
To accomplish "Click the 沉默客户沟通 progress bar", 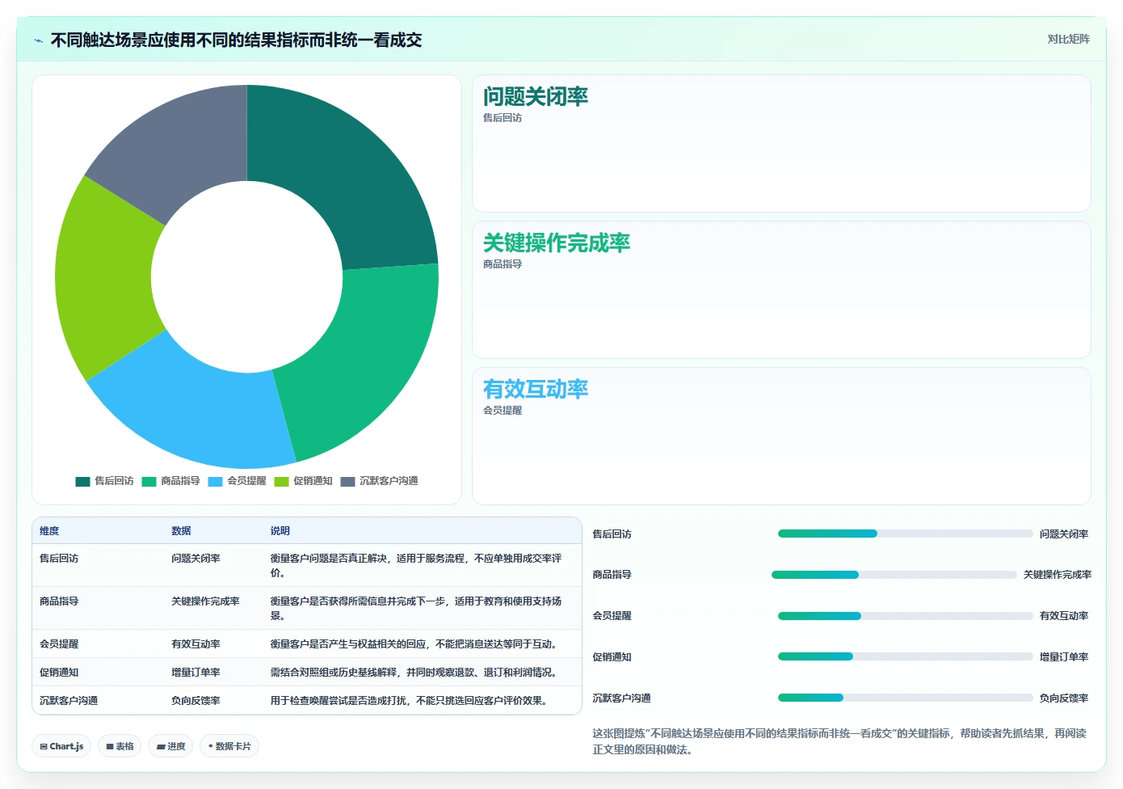I will (905, 698).
